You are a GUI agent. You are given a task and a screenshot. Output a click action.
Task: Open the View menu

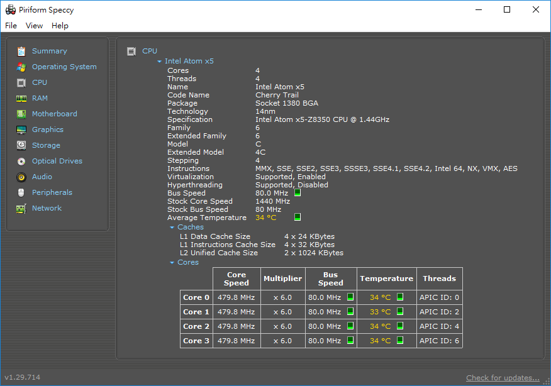point(34,26)
